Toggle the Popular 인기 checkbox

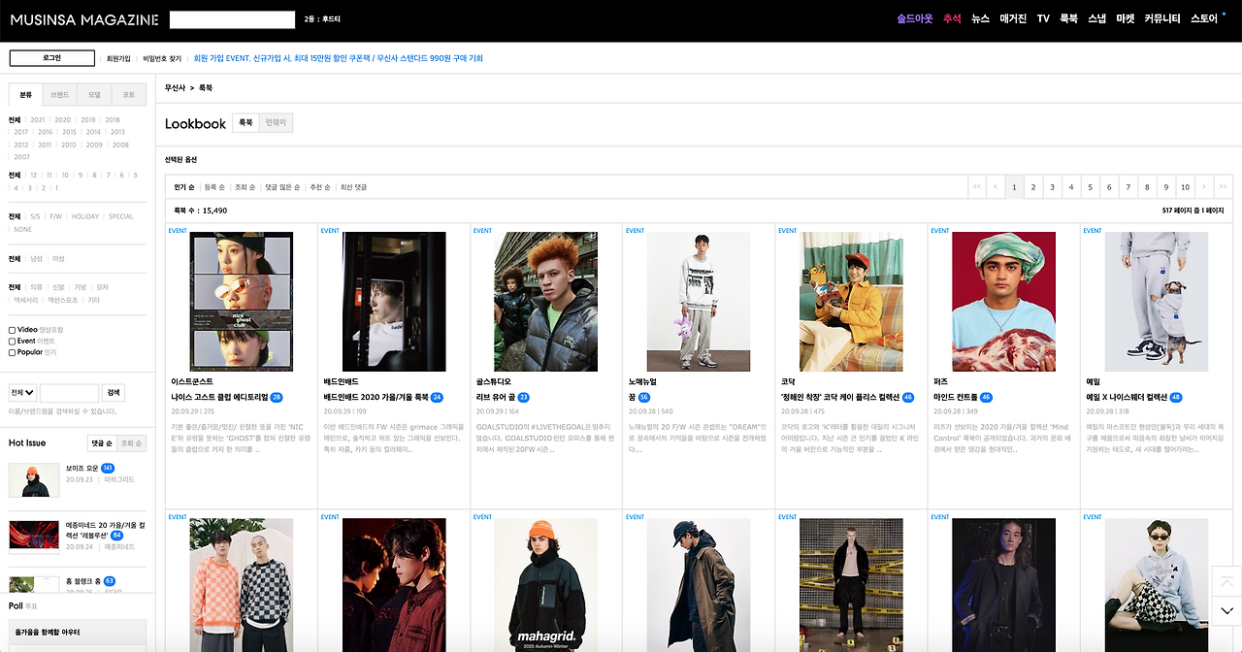click(12, 351)
